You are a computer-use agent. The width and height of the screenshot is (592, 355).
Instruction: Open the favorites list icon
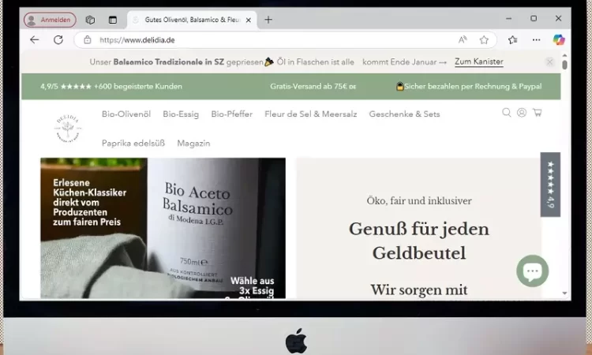512,39
